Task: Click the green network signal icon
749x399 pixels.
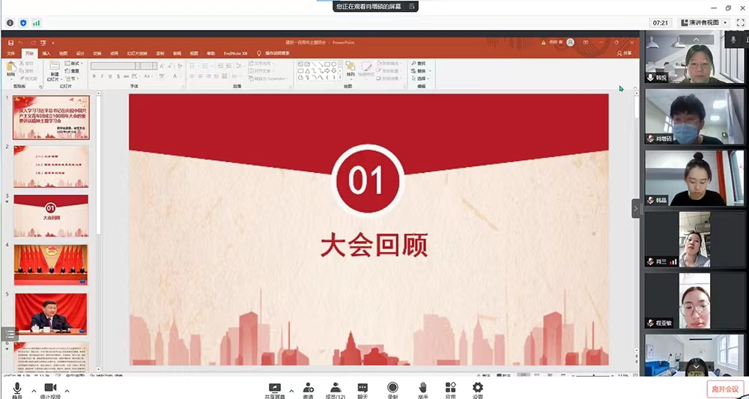Action: click(x=36, y=23)
